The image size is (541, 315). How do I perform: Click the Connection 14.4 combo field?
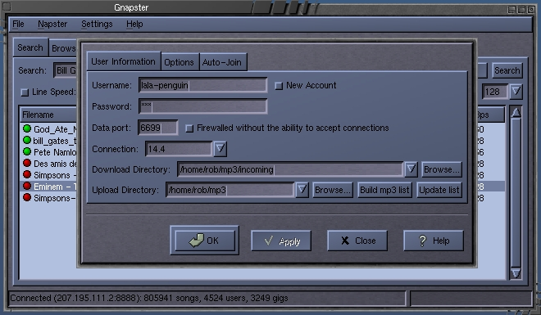[179, 149]
